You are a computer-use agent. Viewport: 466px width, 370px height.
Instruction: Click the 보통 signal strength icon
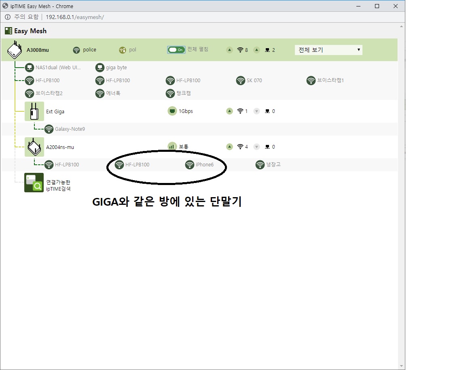(172, 146)
